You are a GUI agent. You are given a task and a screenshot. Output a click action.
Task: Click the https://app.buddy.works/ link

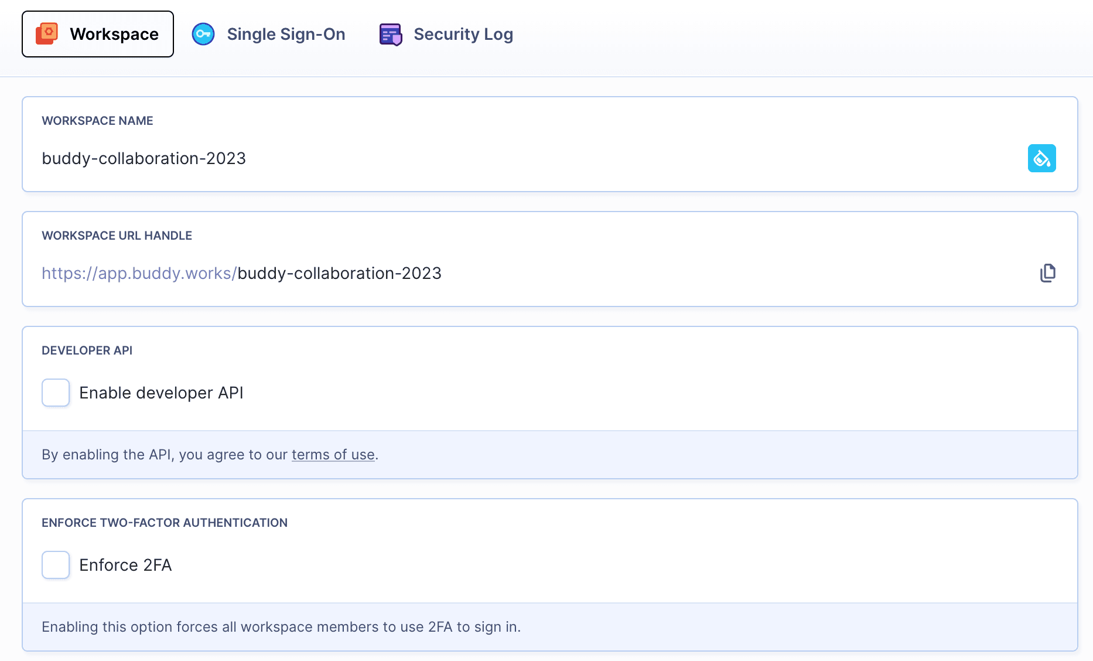click(x=137, y=272)
